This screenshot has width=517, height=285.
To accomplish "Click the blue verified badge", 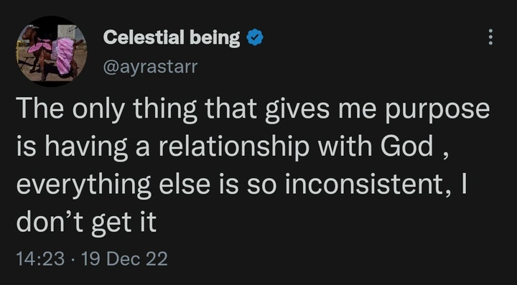I will point(255,37).
